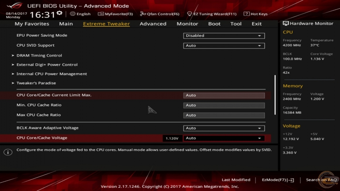The width and height of the screenshot is (340, 191).
Task: Open CPU Core/Cache Voltage mode dropdown
Action: (224, 138)
